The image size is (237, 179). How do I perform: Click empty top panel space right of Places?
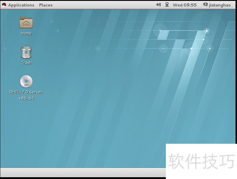104,5
